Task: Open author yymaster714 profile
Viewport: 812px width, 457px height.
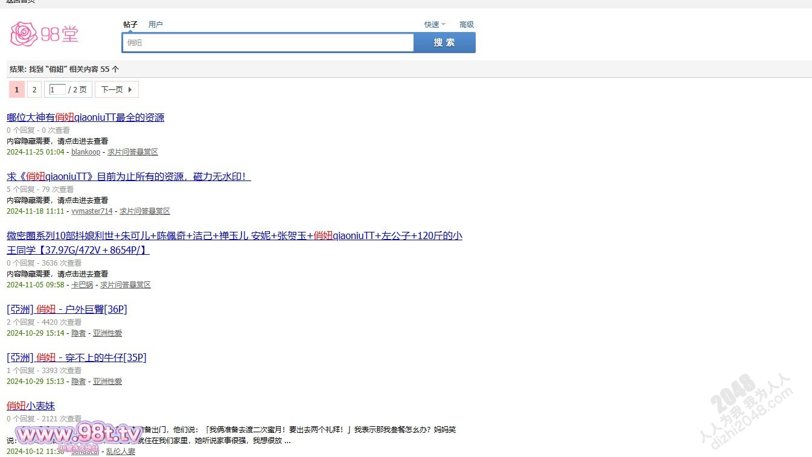Action: 92,211
